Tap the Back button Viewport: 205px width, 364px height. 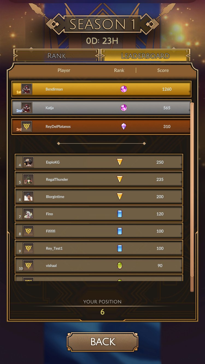tap(102, 342)
